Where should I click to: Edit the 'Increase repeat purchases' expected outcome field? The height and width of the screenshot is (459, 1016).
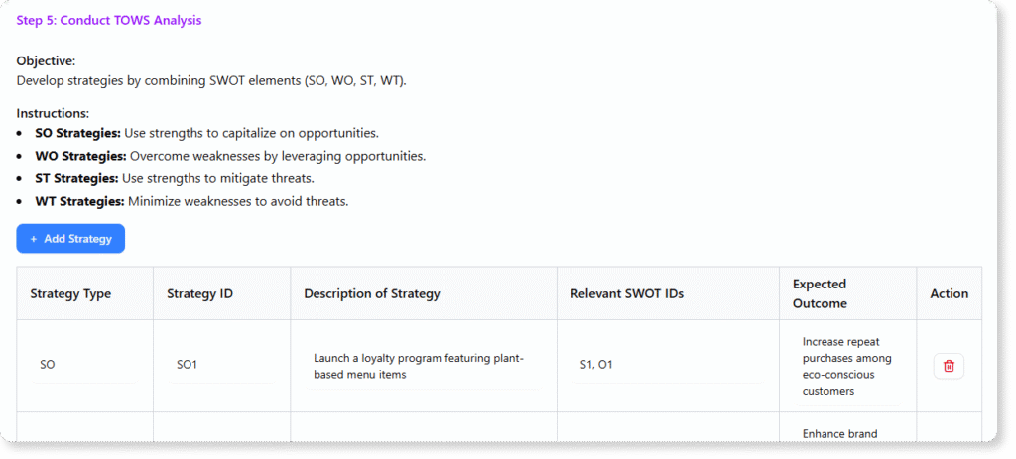click(x=847, y=367)
